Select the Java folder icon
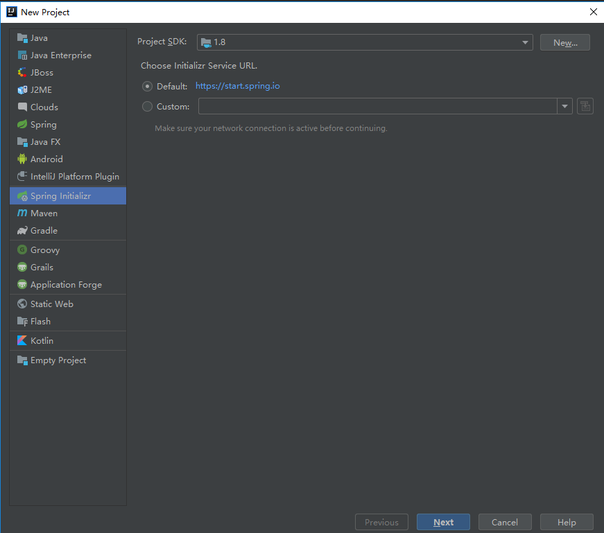 click(x=22, y=37)
